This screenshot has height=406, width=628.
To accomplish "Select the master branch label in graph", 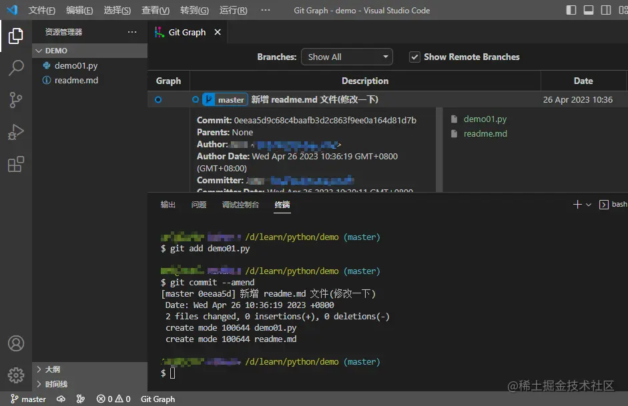I will (x=230, y=100).
